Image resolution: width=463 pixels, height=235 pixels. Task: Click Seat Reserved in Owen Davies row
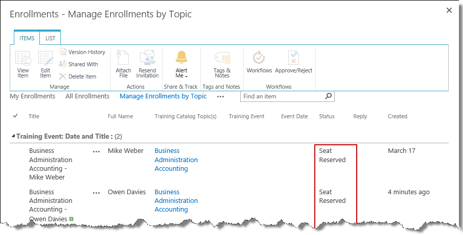[x=332, y=196]
